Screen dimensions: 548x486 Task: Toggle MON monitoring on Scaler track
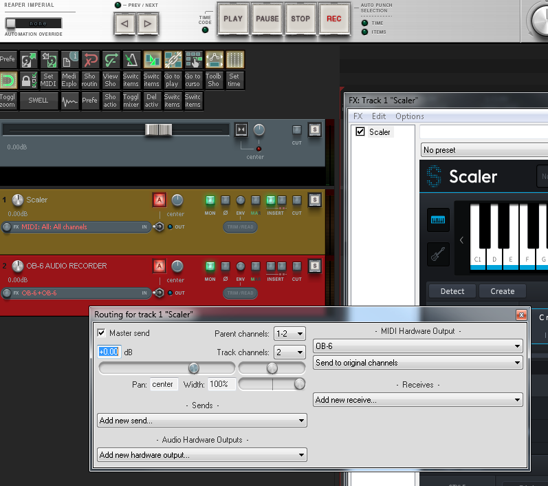tap(210, 200)
